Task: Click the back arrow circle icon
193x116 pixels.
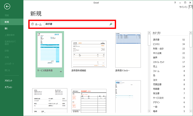Action: pyautogui.click(x=7, y=6)
